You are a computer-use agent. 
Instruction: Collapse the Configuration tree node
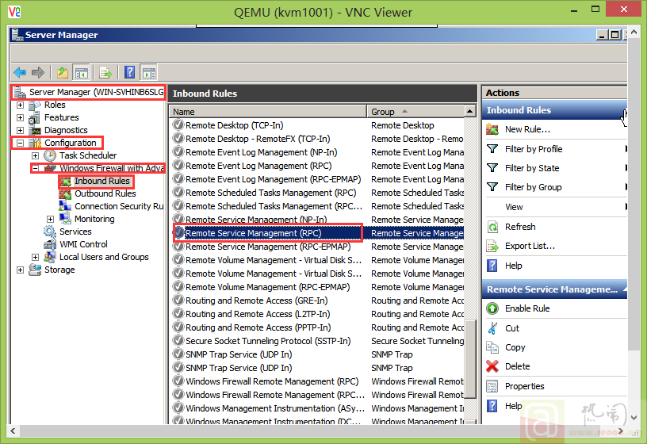[x=20, y=143]
